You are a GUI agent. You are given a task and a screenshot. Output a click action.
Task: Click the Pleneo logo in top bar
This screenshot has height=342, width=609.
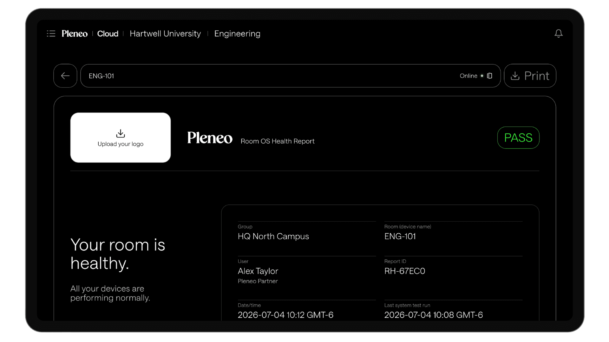(x=75, y=34)
